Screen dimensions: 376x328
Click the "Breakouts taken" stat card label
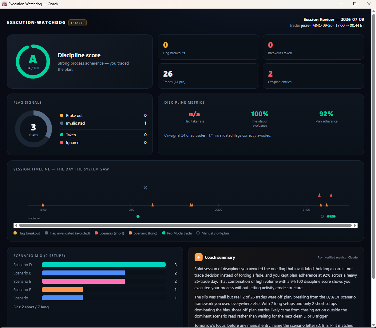coord(280,53)
